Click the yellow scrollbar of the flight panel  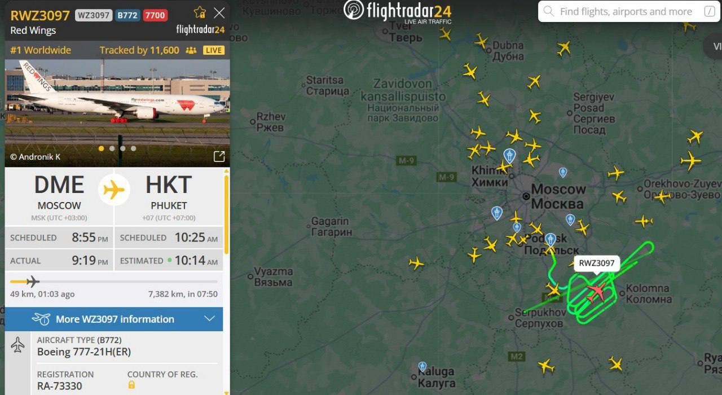tap(226, 214)
